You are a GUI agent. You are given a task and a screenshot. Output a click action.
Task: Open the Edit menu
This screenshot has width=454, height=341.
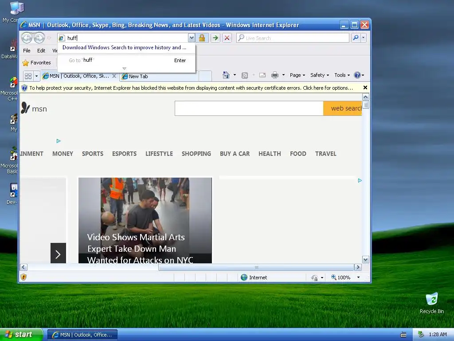pos(41,51)
